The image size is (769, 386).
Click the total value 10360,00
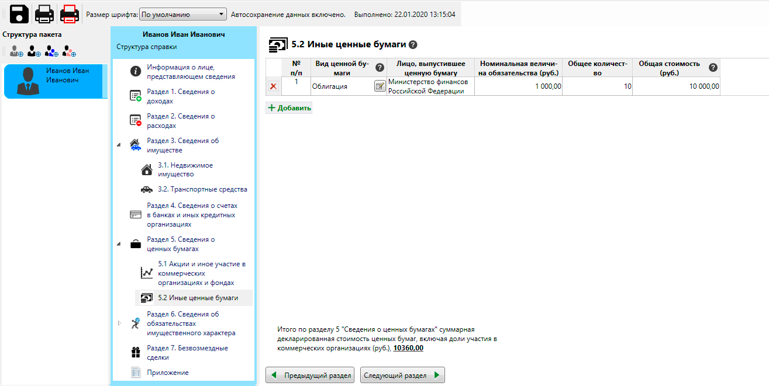408,348
